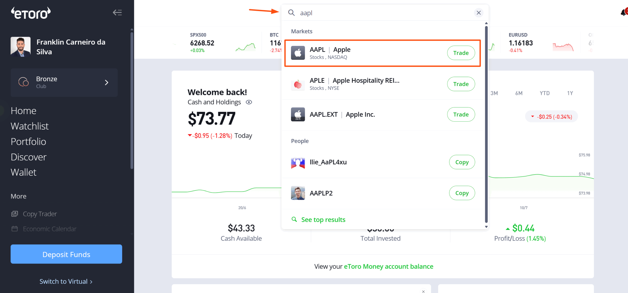Screen dimensions: 628x293
Task: Open See top results link
Action: (x=323, y=220)
